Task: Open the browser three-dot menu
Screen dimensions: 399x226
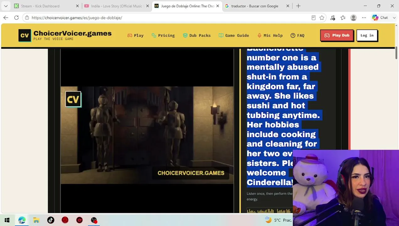Action: click(364, 18)
